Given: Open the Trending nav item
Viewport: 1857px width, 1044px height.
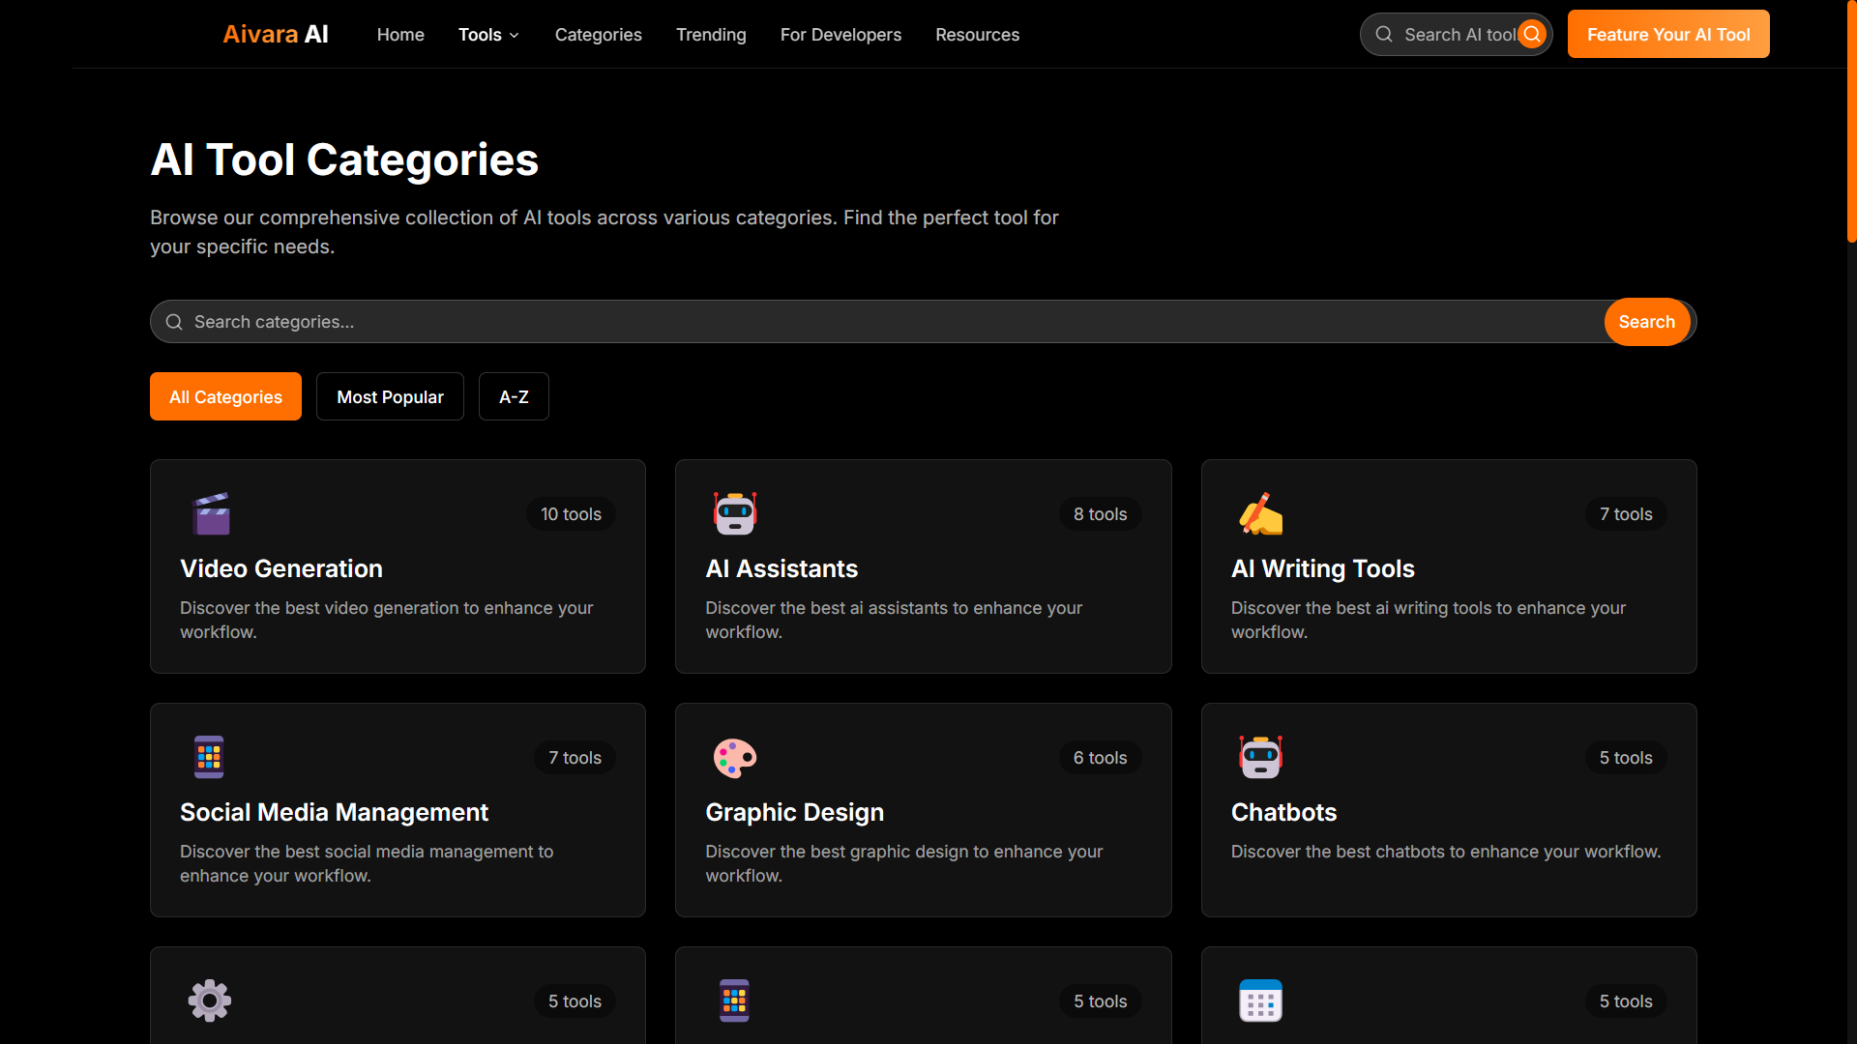Looking at the screenshot, I should [711, 35].
